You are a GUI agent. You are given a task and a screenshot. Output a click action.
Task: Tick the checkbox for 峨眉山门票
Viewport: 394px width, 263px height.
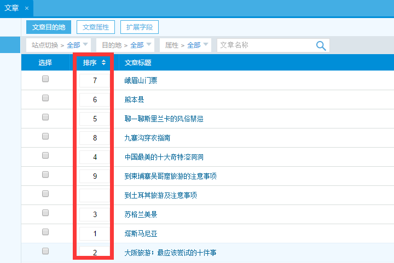45,79
